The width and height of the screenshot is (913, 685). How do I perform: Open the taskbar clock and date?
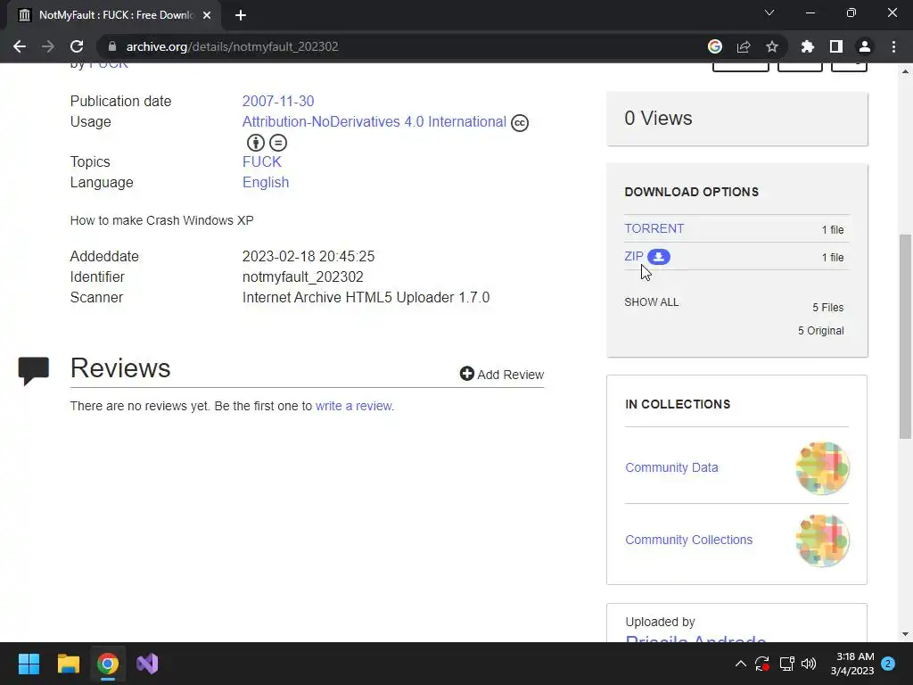click(x=852, y=664)
